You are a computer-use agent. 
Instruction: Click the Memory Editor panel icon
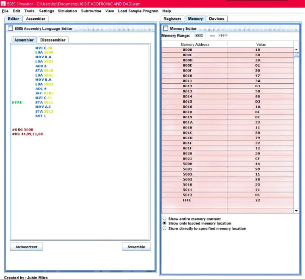[x=166, y=29]
